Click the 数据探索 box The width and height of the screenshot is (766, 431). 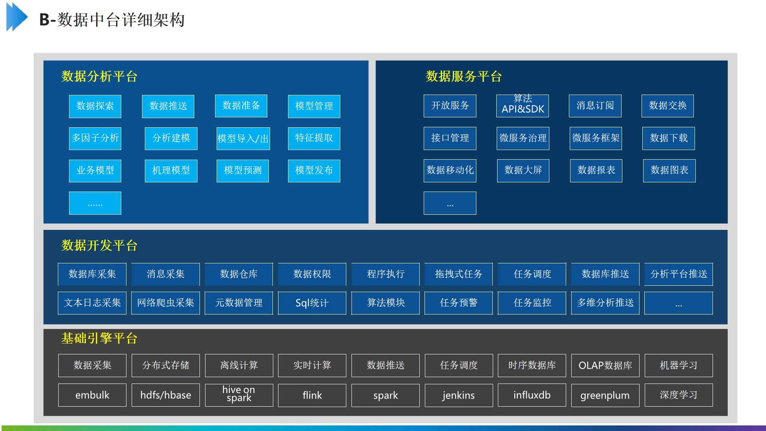pyautogui.click(x=95, y=106)
